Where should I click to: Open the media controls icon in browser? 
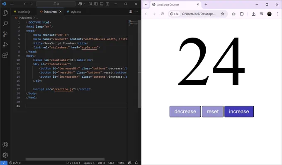(x=262, y=14)
